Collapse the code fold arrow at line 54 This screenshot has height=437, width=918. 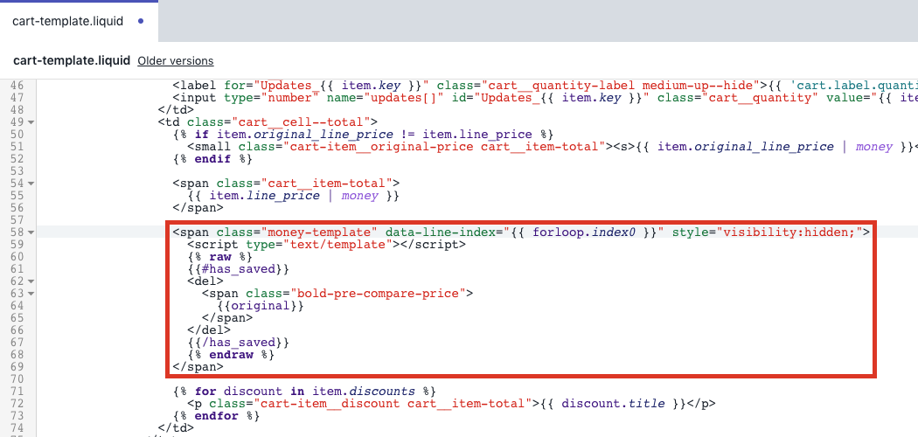pos(31,183)
